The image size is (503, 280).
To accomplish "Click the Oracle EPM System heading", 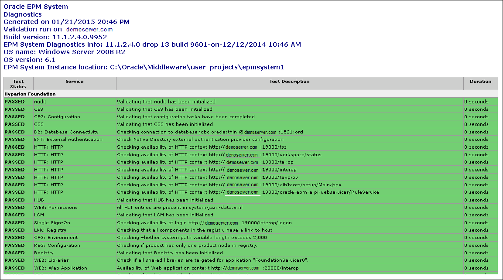I will click(36, 7).
